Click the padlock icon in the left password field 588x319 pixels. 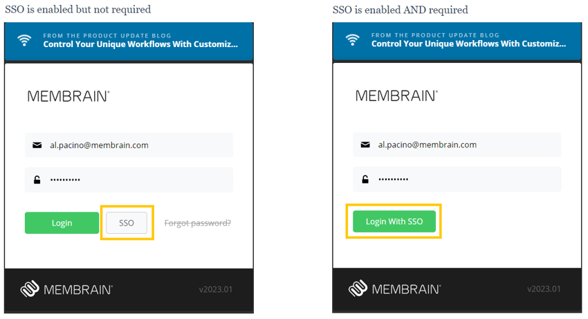point(37,180)
